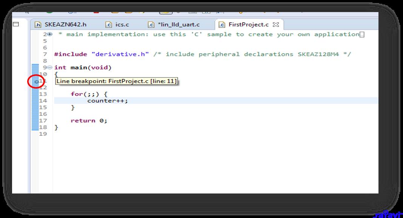Click the FirstProject.c tab file icon
The height and width of the screenshot is (218, 403).
point(222,25)
